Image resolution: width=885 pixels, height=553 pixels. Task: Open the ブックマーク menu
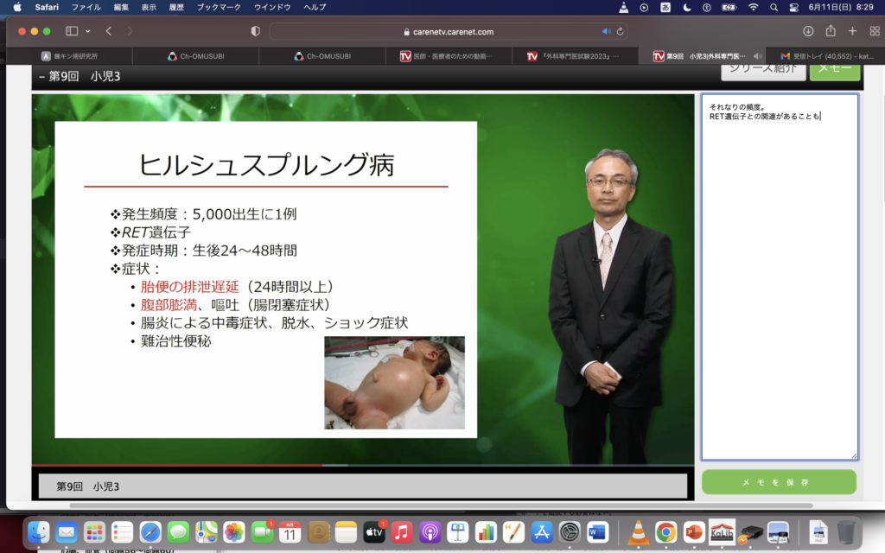pos(220,7)
